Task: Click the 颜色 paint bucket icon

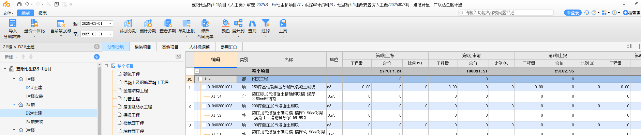Action: pyautogui.click(x=225, y=23)
